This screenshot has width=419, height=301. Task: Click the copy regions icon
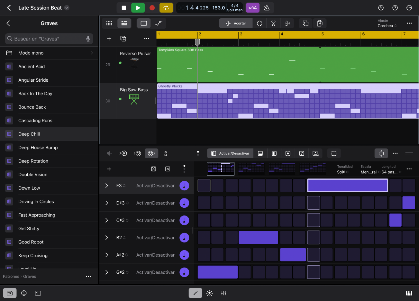[320, 23]
